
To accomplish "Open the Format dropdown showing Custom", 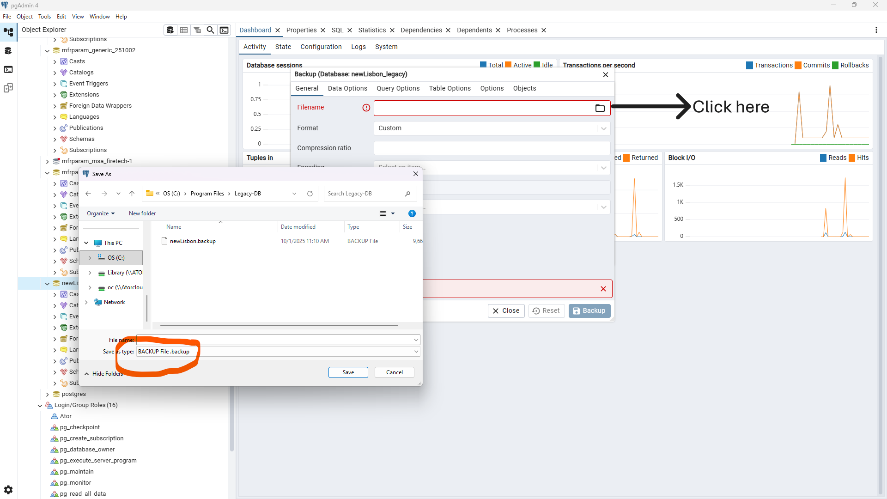I will (x=603, y=128).
